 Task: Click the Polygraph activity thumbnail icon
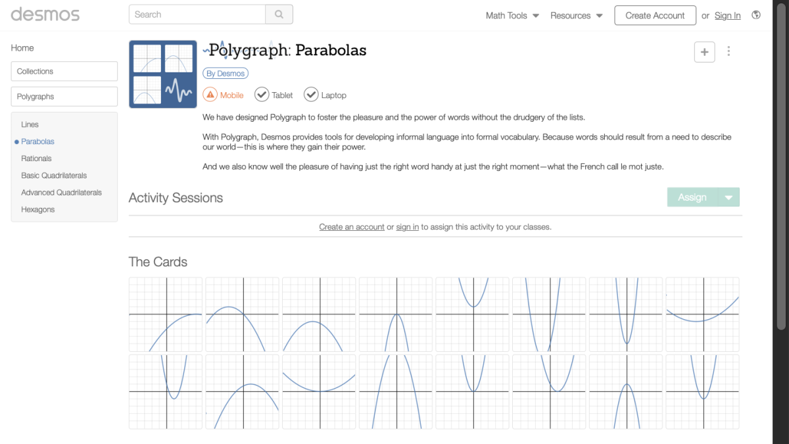(x=162, y=74)
